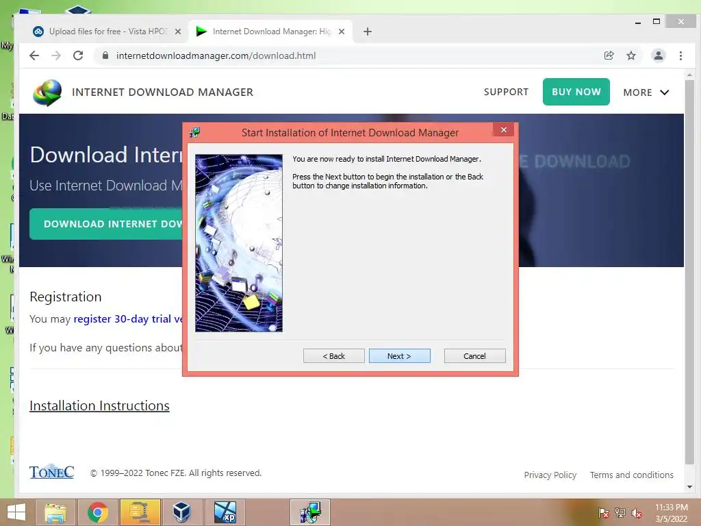Click the site lock icon in address bar
This screenshot has width=701, height=526.
(x=105, y=55)
